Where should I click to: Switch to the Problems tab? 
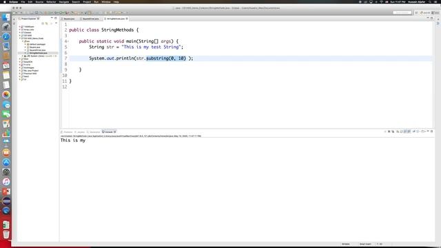click(x=67, y=132)
